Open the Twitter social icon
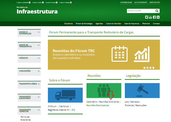The width and height of the screenshot is (171, 122). (147, 17)
